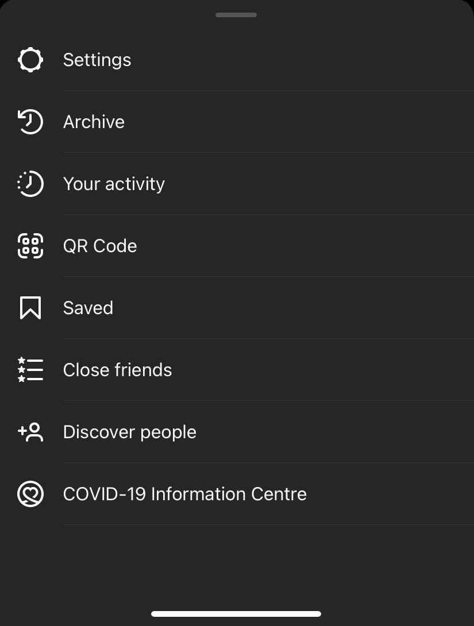474x626 pixels.
Task: Click the home indicator bar at bottom
Action: coord(236,613)
